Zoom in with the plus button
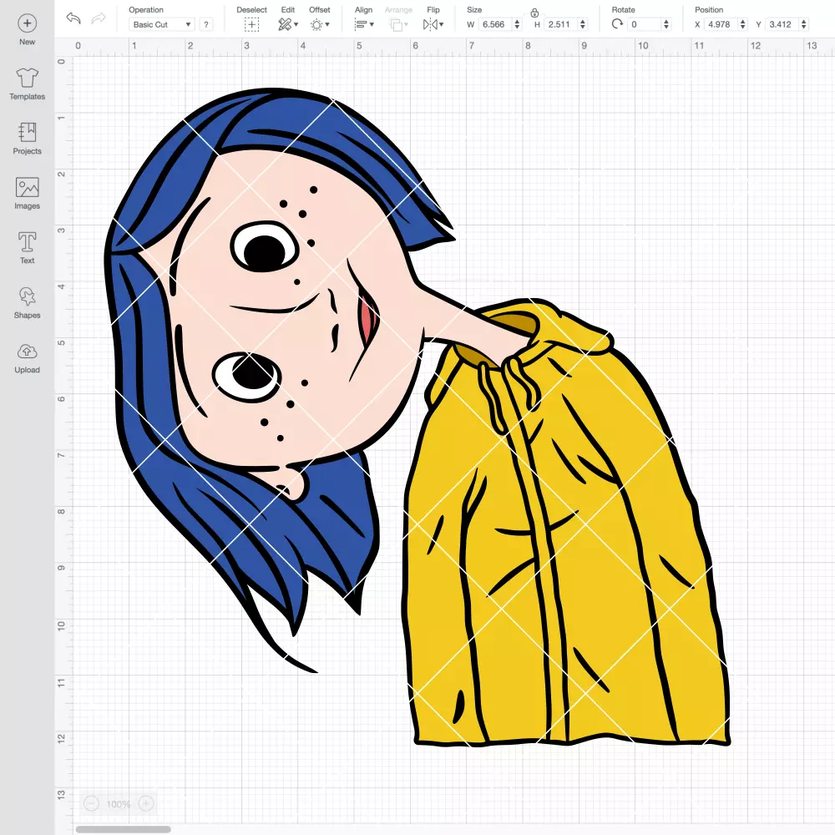This screenshot has width=835, height=835. pyautogui.click(x=146, y=803)
